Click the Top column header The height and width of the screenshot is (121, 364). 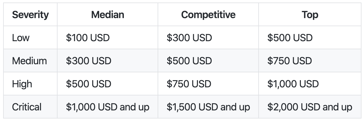pos(310,15)
